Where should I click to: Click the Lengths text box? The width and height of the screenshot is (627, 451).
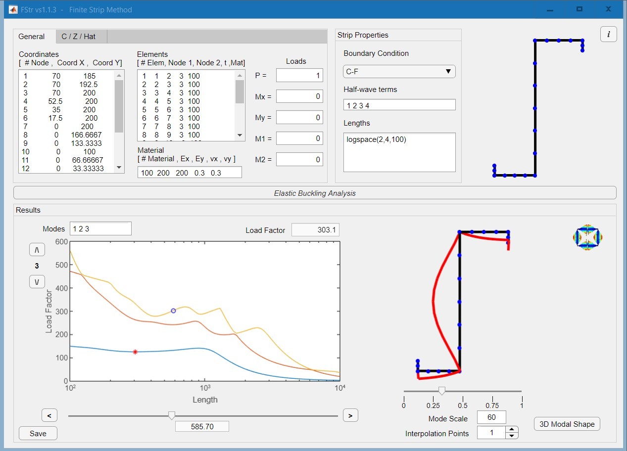coord(399,152)
